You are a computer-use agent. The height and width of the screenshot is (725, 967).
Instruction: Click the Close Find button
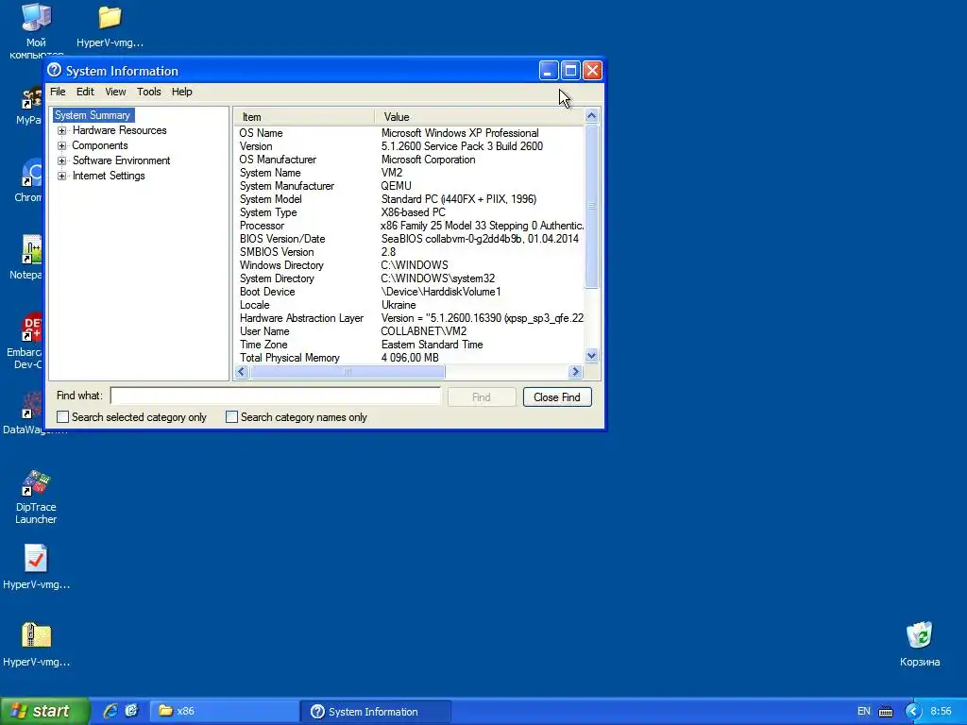557,397
